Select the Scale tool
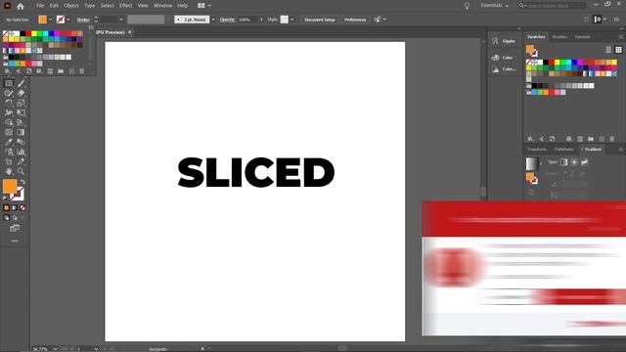Image resolution: width=626 pixels, height=352 pixels. 22,103
